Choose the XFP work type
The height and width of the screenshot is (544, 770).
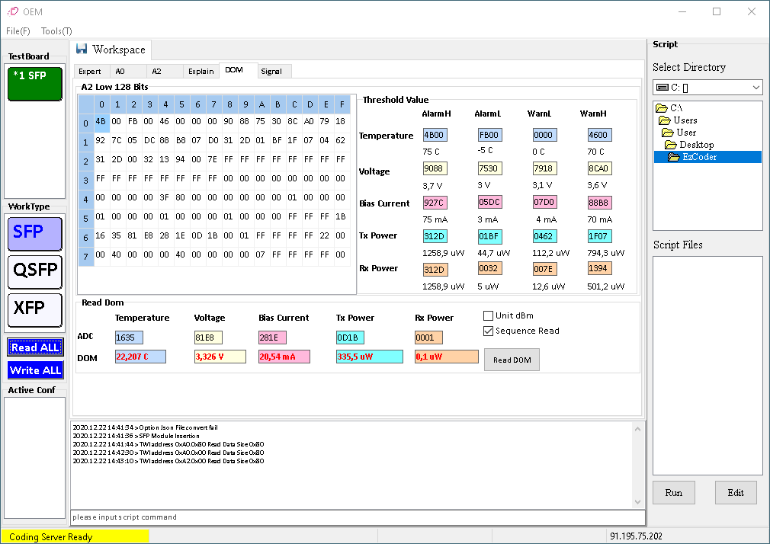pyautogui.click(x=34, y=309)
